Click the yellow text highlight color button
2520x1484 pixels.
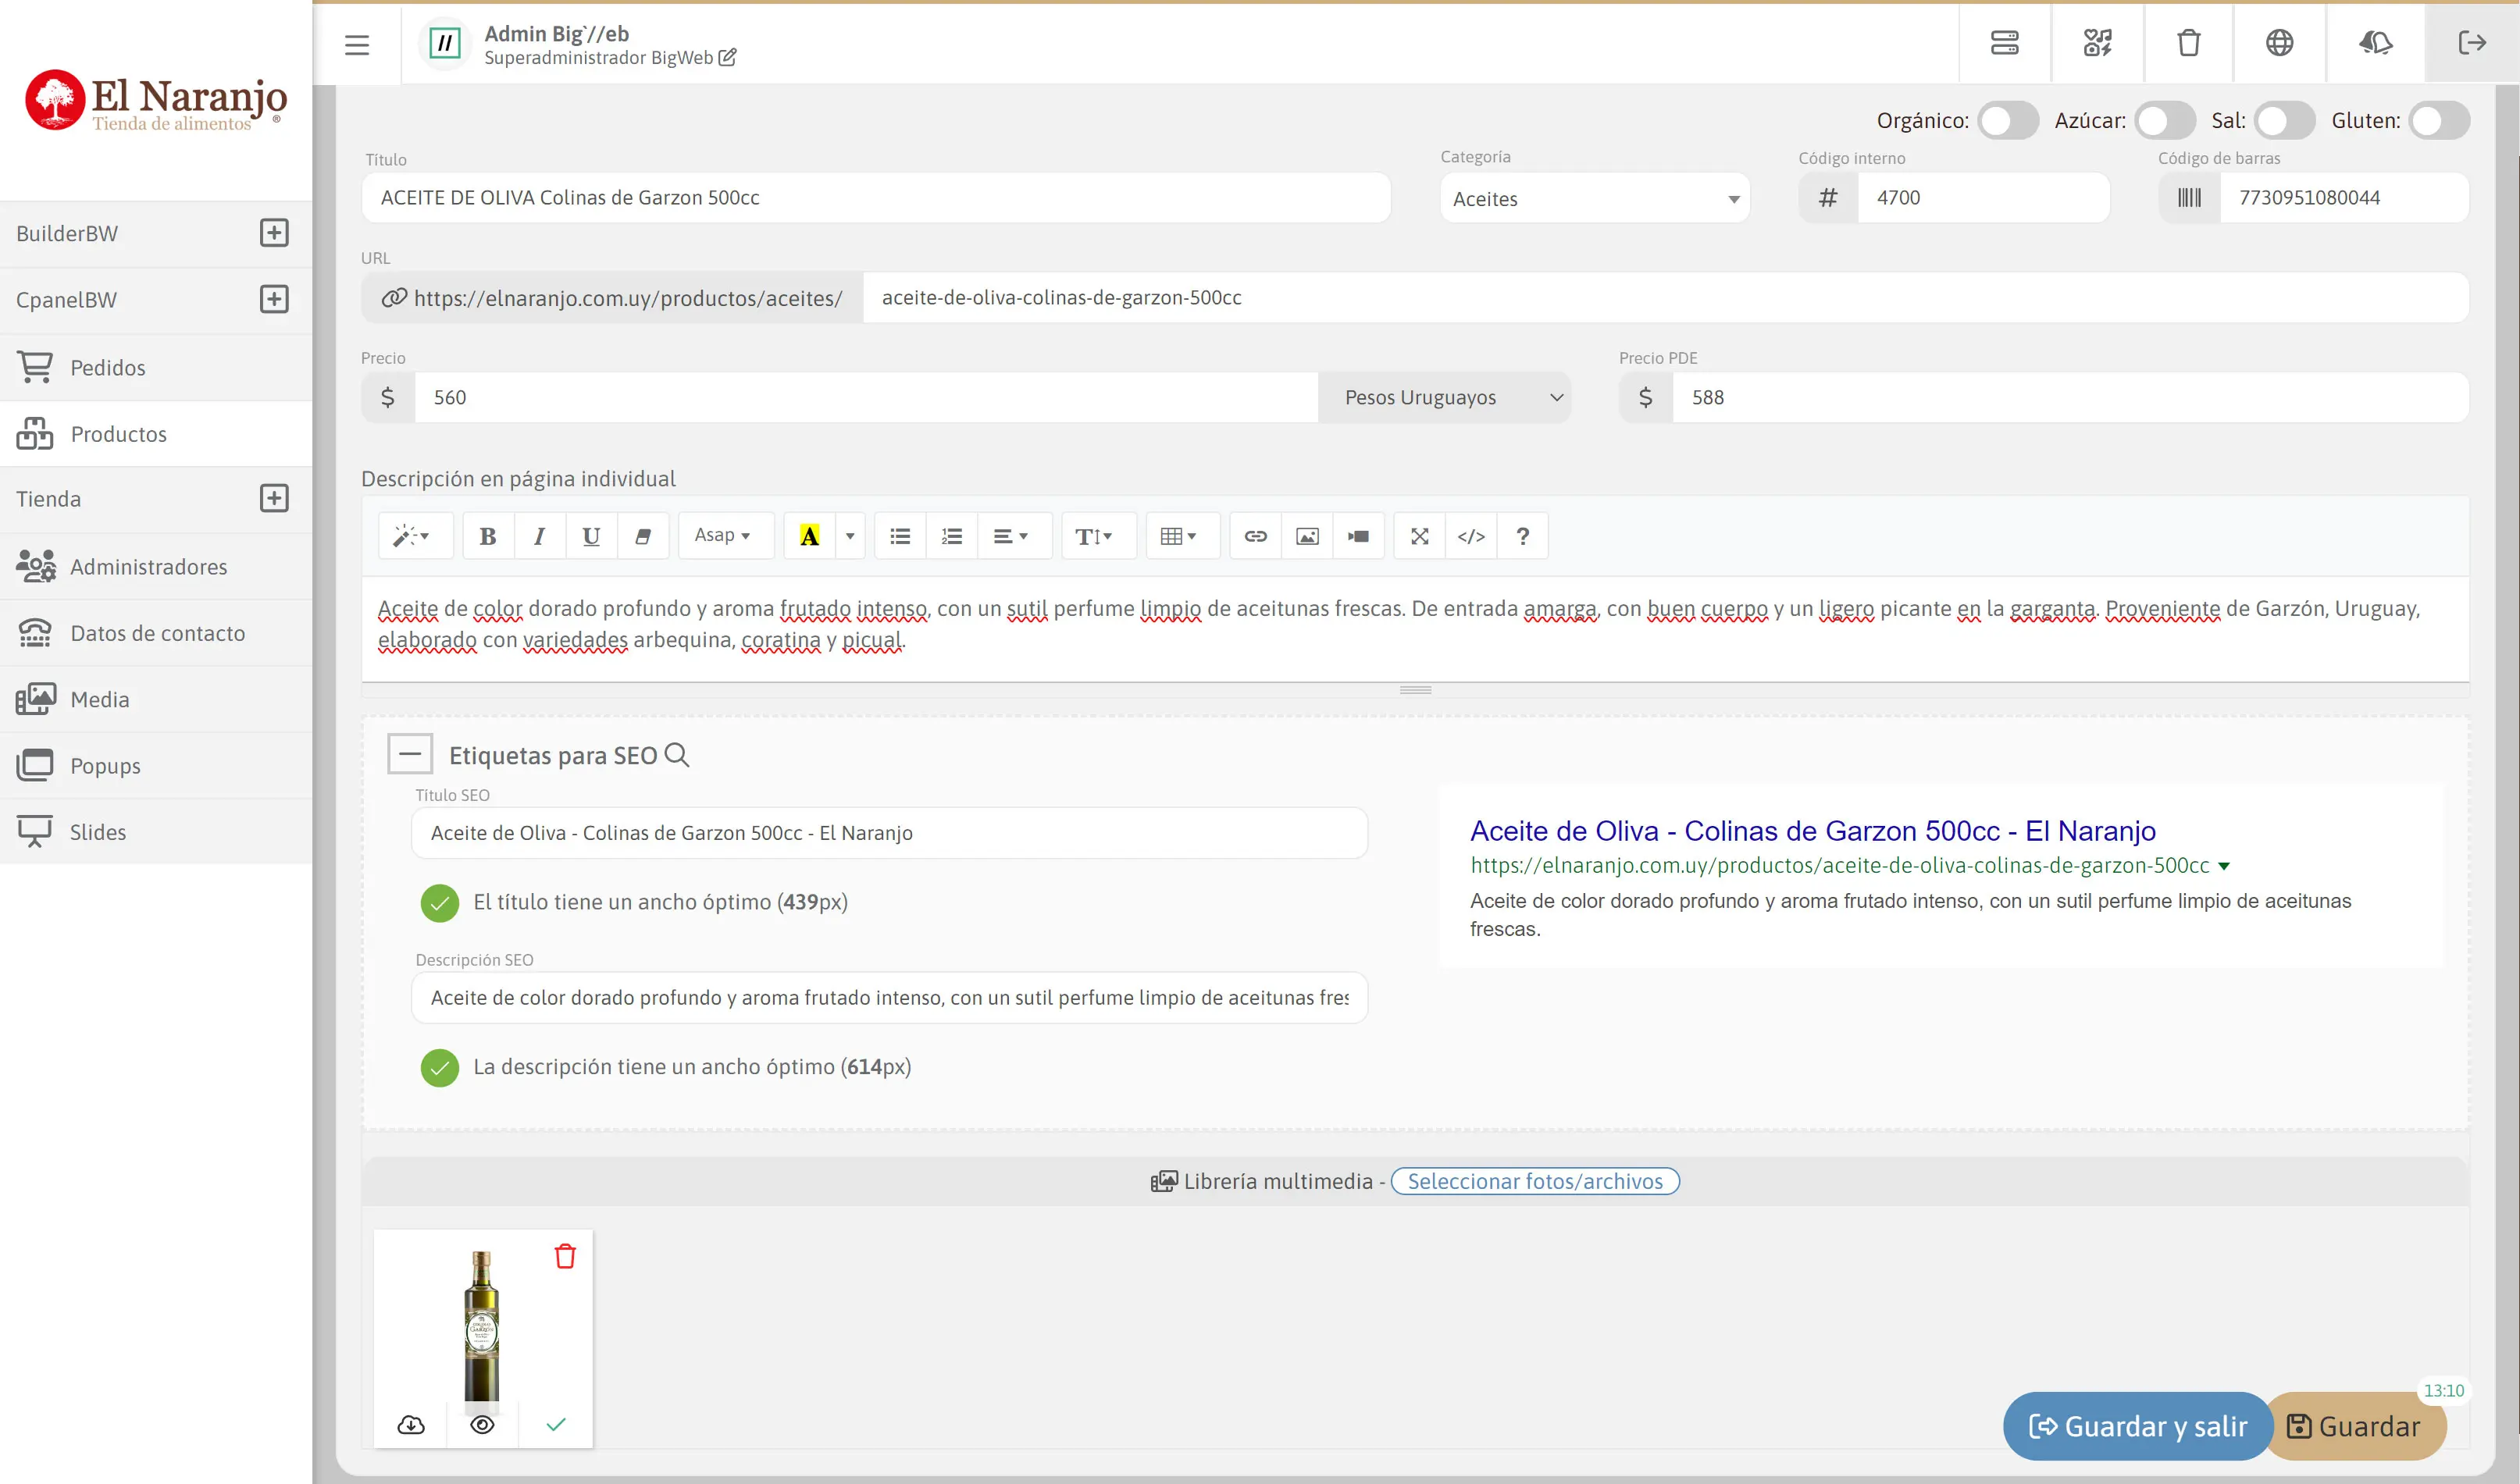point(809,536)
